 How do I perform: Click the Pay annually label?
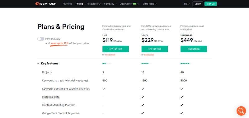pyautogui.click(x=53, y=39)
